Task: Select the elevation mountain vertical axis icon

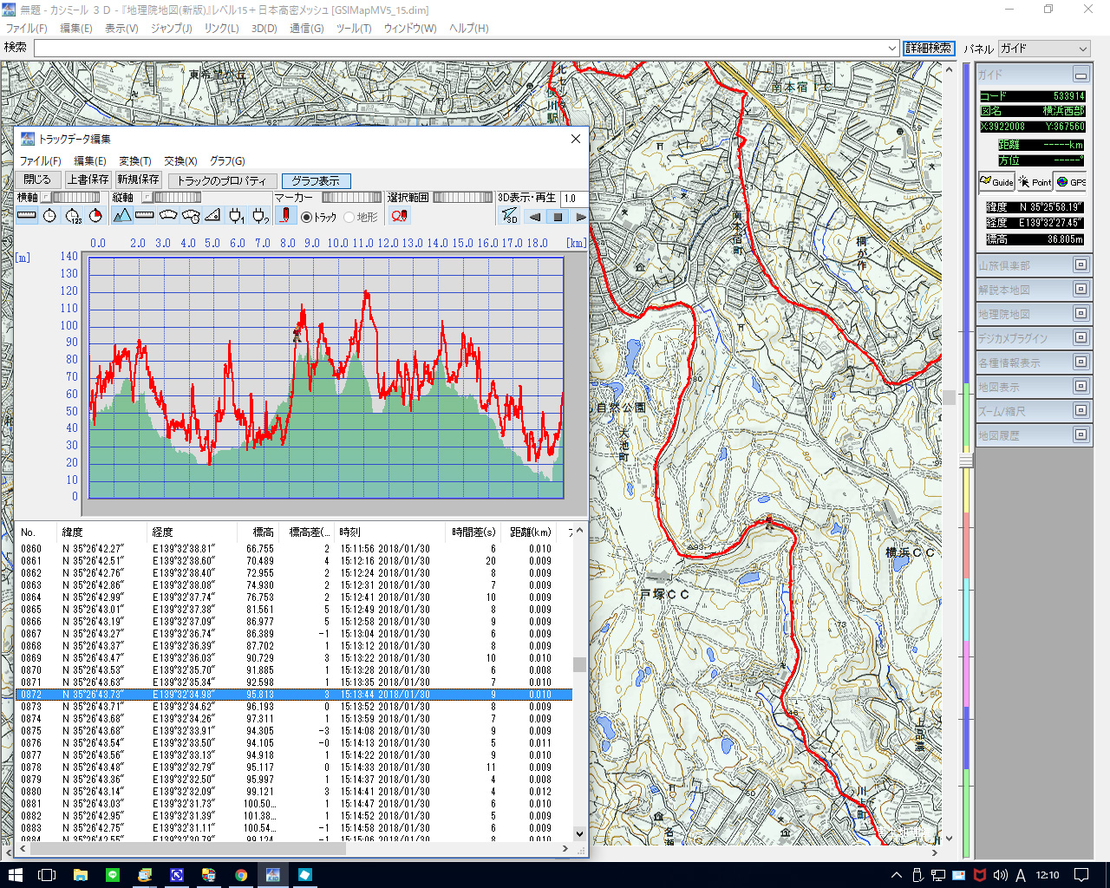Action: [122, 216]
